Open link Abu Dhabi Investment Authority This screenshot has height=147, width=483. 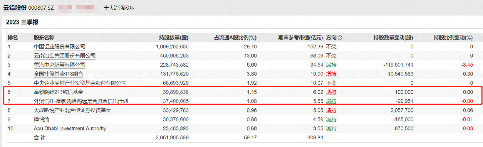click(70, 129)
